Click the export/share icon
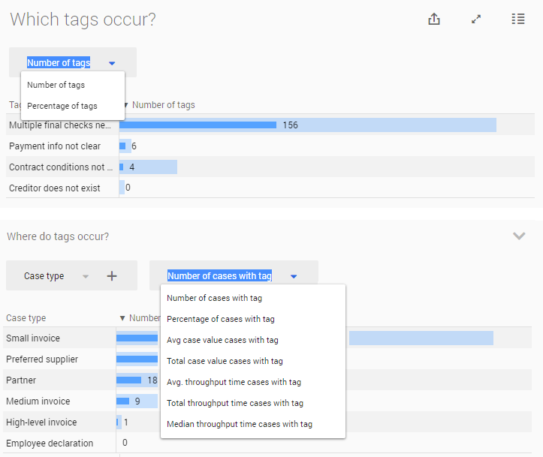This screenshot has width=543, height=457. 433,20
